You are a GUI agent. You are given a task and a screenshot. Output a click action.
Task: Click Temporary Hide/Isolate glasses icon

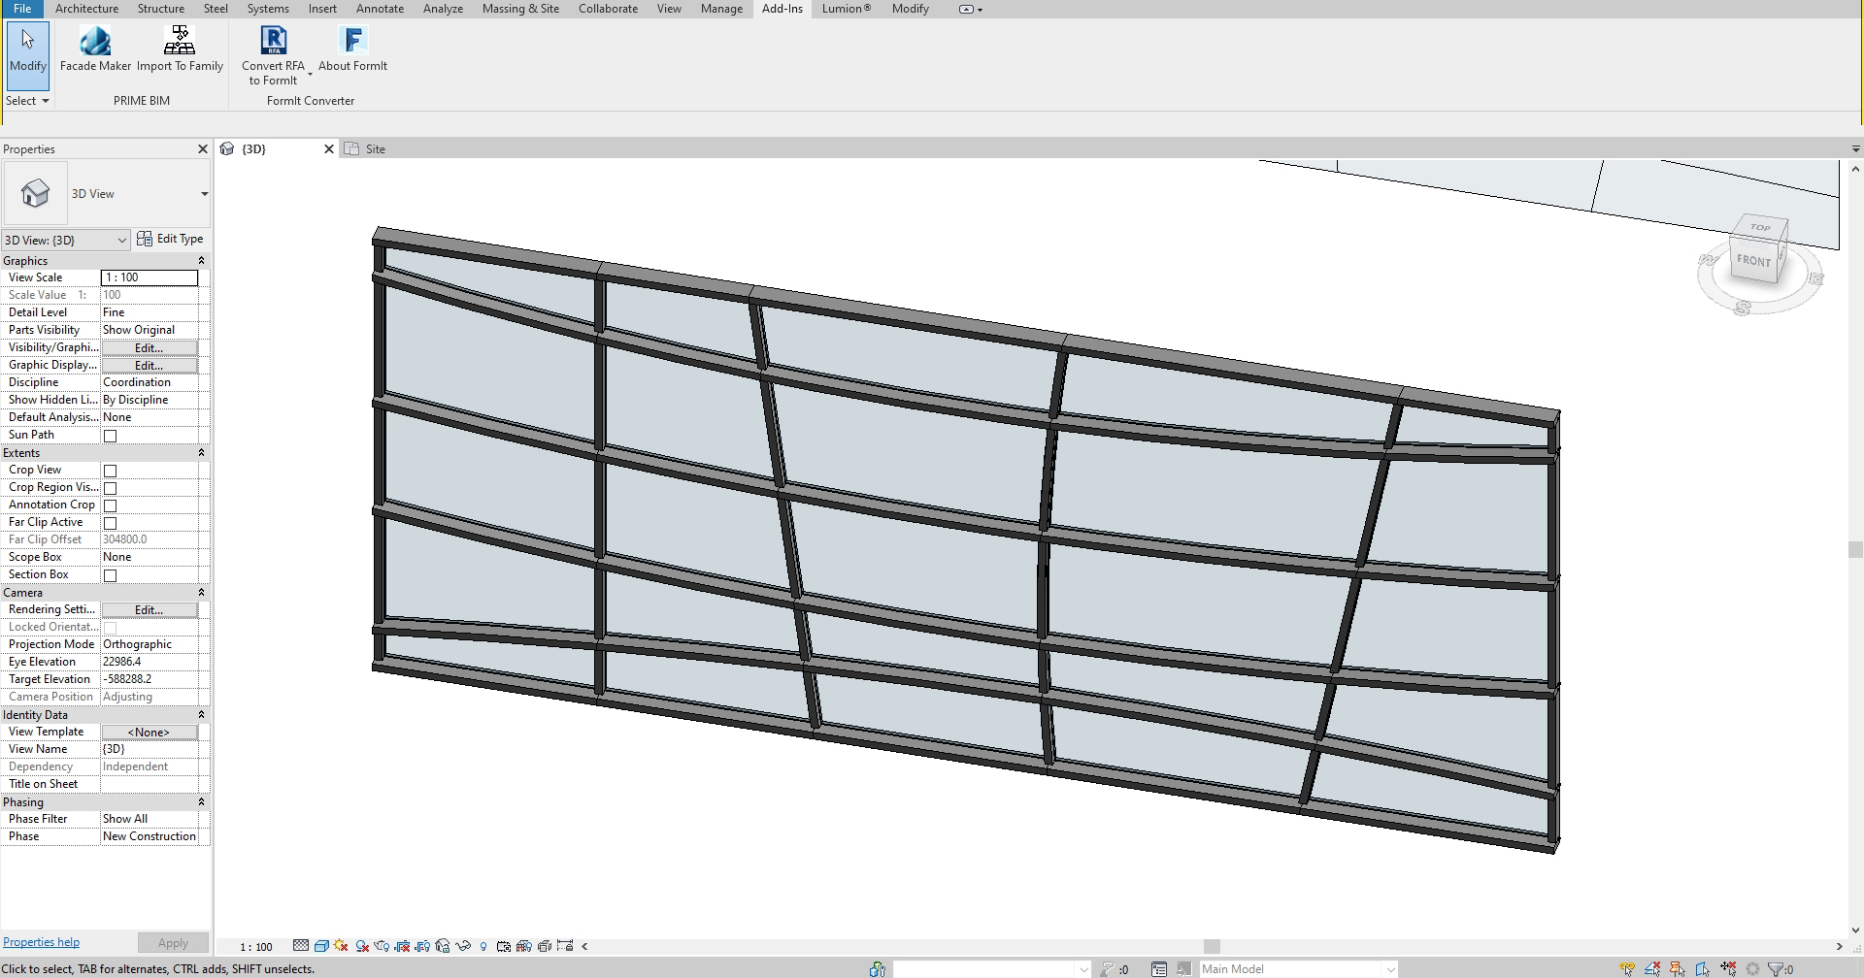463,945
